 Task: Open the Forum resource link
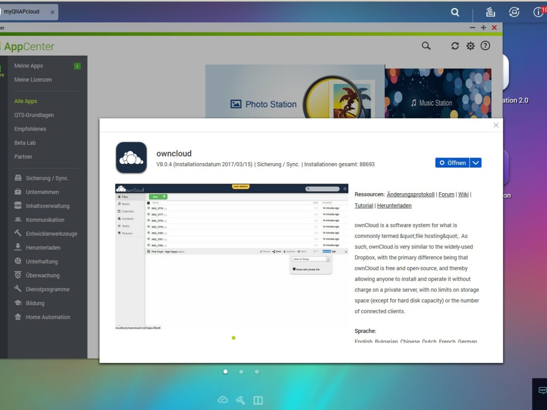coord(446,194)
